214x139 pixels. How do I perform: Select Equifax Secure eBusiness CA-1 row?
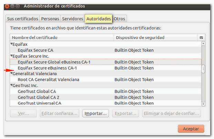tap(47, 68)
